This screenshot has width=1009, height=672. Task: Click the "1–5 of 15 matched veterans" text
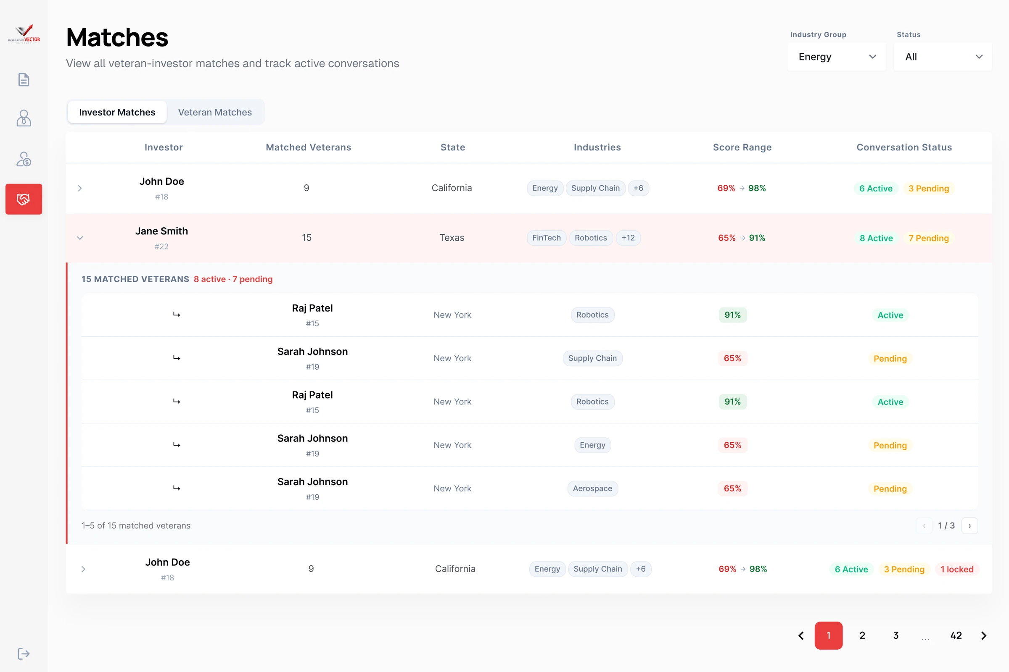pos(136,526)
